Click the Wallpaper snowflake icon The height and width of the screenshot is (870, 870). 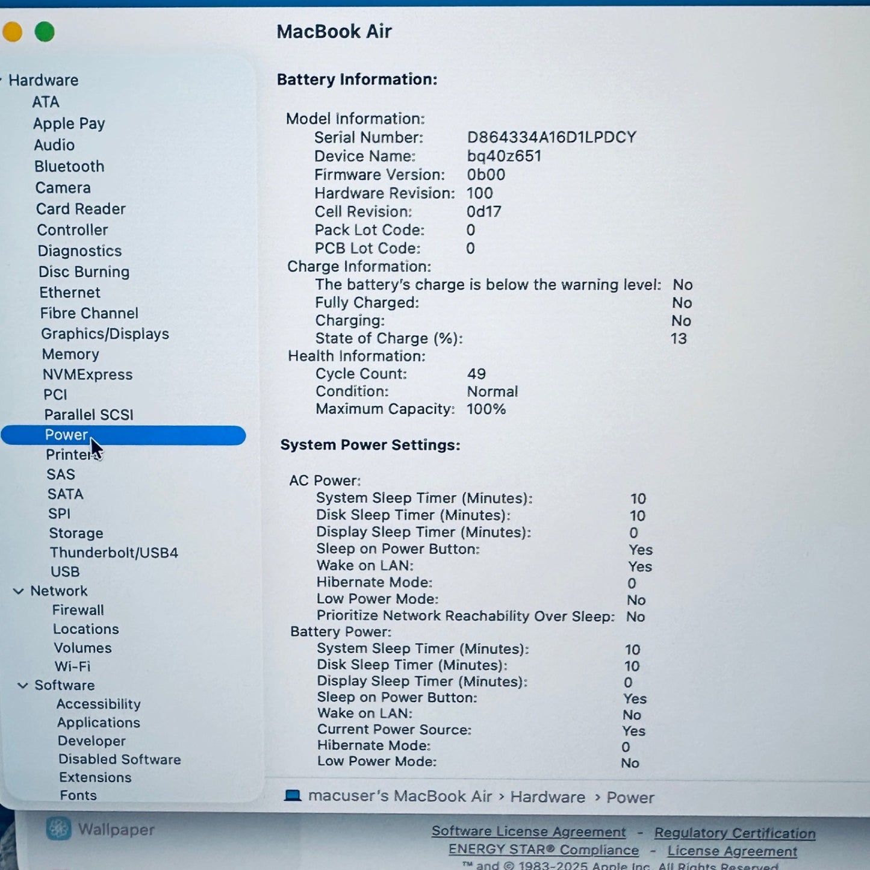click(x=60, y=829)
